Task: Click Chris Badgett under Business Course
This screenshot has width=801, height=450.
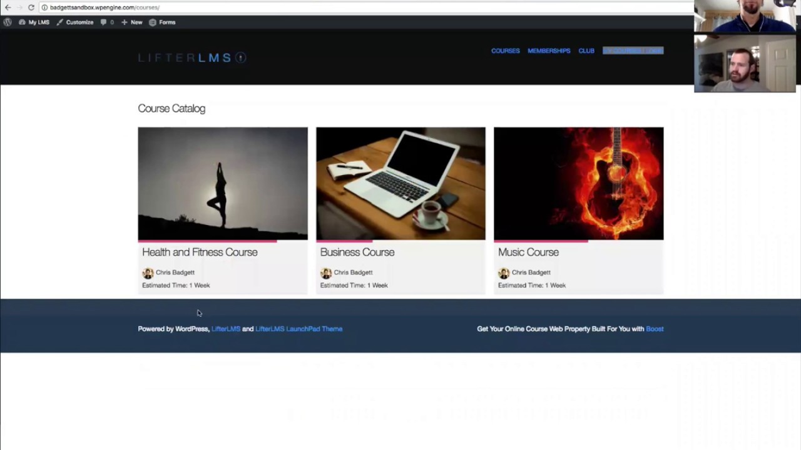Action: [x=353, y=272]
